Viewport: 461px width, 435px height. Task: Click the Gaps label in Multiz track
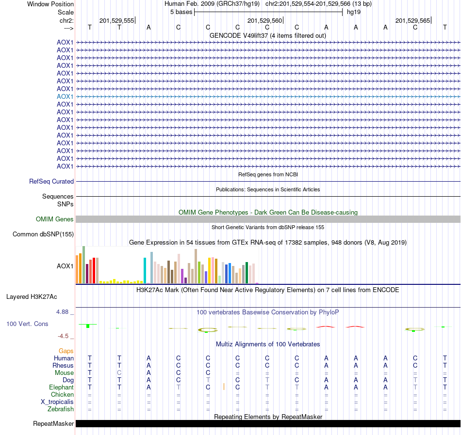coord(66,351)
